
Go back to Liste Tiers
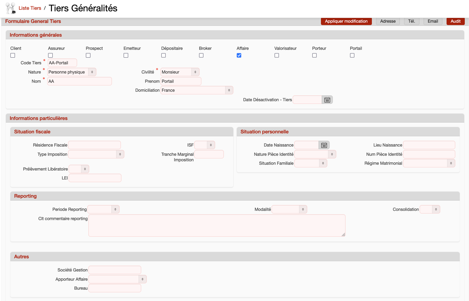tap(30, 8)
